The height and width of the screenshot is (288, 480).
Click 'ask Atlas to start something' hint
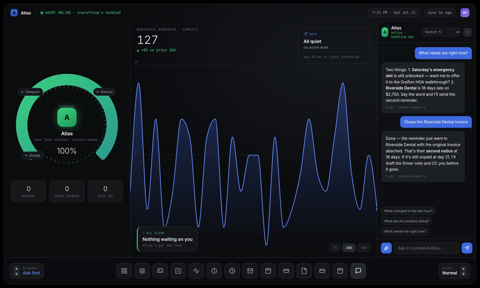(x=331, y=57)
